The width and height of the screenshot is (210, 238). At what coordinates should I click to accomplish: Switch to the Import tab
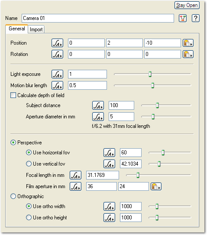(x=36, y=29)
